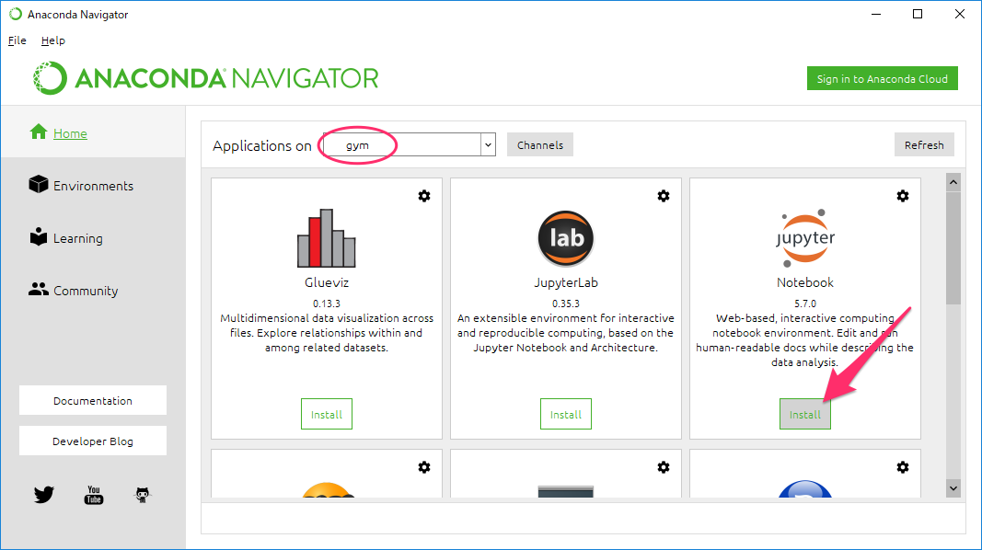Click the Home house icon
Image resolution: width=982 pixels, height=550 pixels.
[x=39, y=132]
